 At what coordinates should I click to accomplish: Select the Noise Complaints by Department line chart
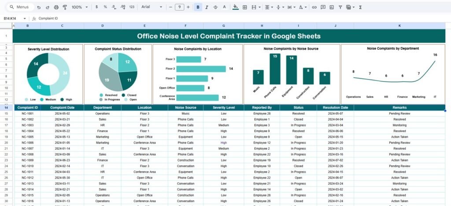point(393,74)
